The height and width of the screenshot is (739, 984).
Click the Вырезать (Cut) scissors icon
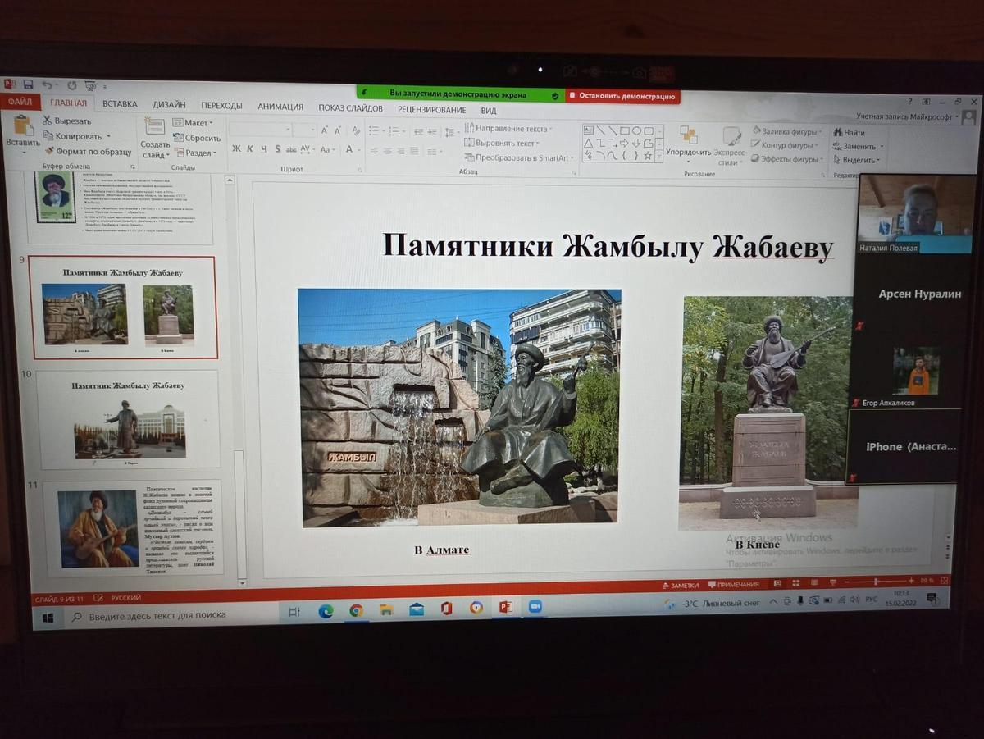click(48, 121)
